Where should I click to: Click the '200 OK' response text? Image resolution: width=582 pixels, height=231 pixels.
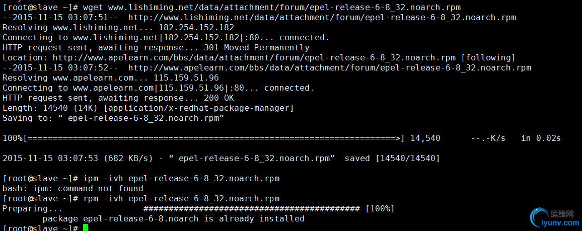coord(219,98)
